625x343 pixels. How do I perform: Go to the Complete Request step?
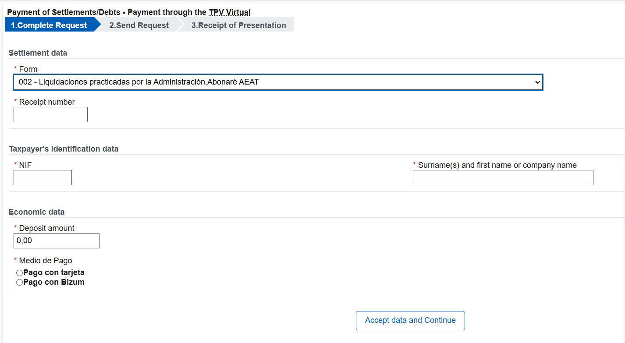(49, 25)
